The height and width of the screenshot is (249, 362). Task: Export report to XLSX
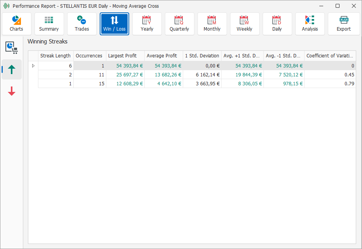pyautogui.click(x=343, y=24)
